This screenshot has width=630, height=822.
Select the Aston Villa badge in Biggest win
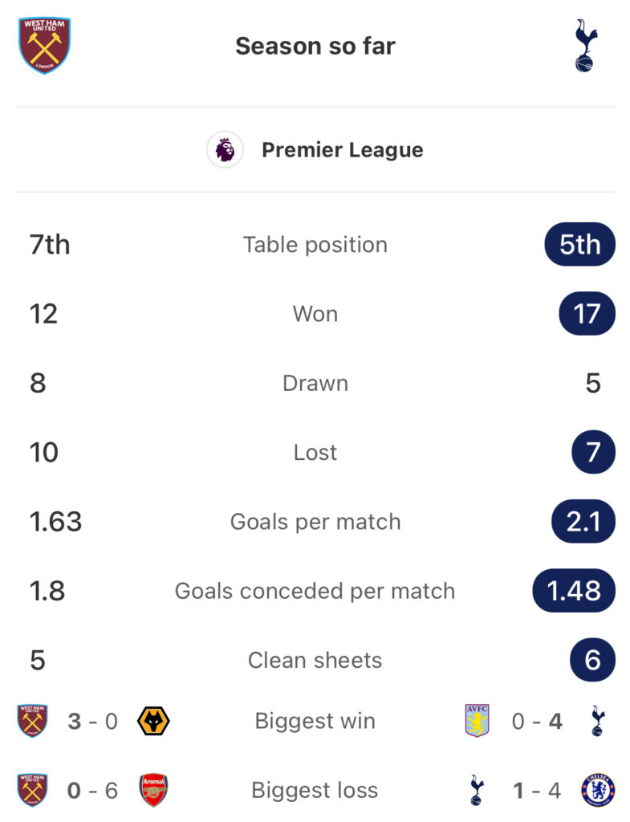pos(477,721)
